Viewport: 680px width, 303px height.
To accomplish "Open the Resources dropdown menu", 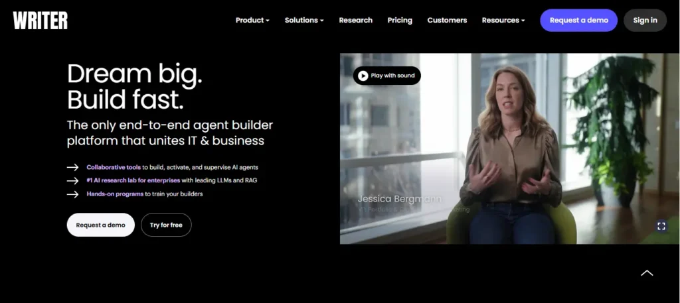I will pos(503,21).
